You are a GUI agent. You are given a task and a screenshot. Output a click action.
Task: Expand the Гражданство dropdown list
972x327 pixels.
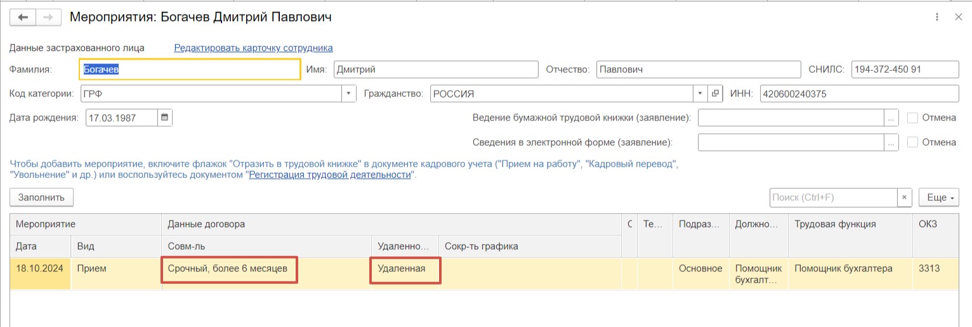tap(700, 94)
